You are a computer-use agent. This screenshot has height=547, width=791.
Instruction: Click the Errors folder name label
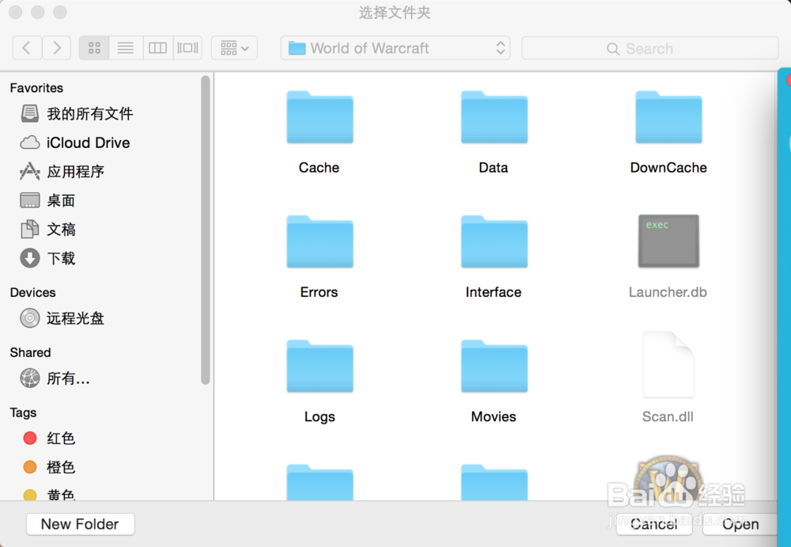coord(319,292)
